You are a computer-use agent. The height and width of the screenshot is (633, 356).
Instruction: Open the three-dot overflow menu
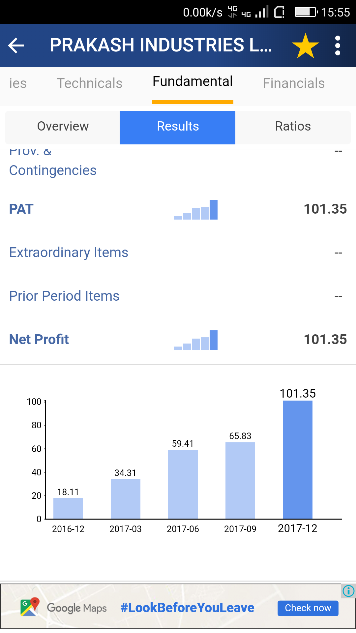click(x=338, y=46)
